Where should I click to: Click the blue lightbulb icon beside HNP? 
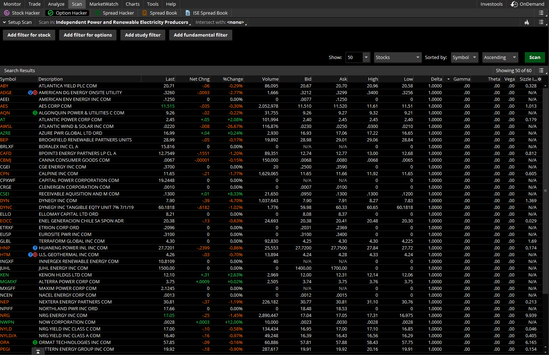(x=35, y=248)
